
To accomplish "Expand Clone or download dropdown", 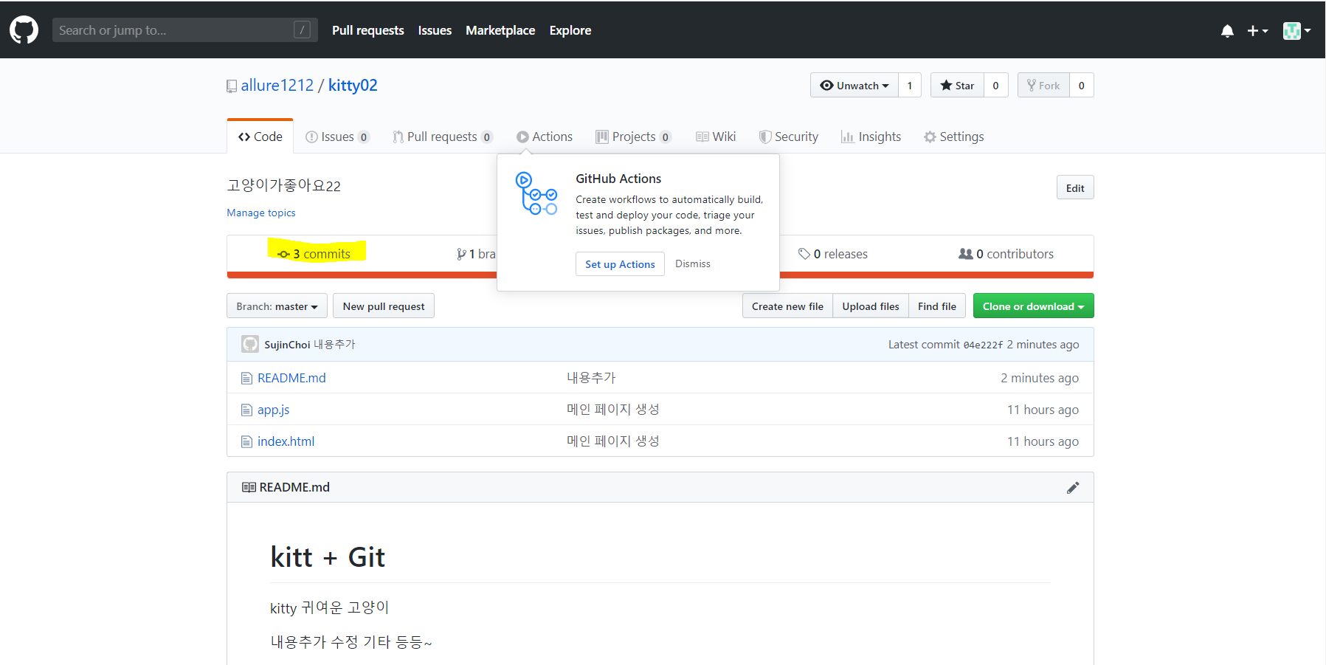I will tap(1033, 306).
